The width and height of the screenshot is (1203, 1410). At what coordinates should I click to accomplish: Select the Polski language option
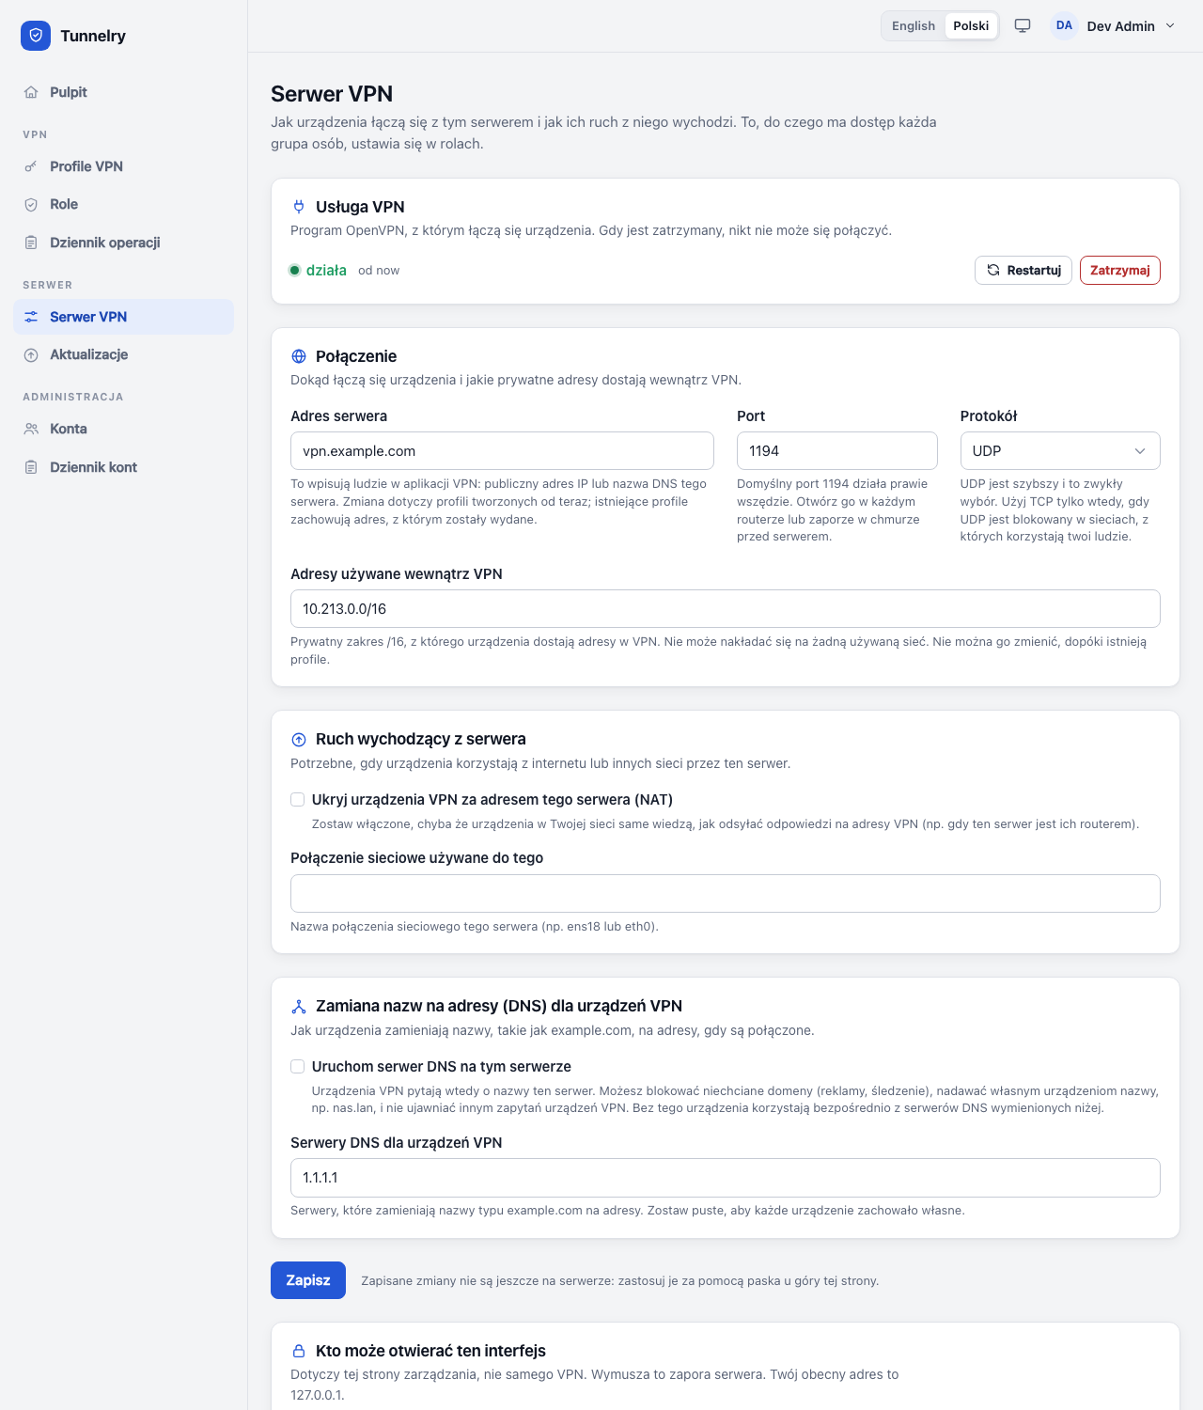971,25
